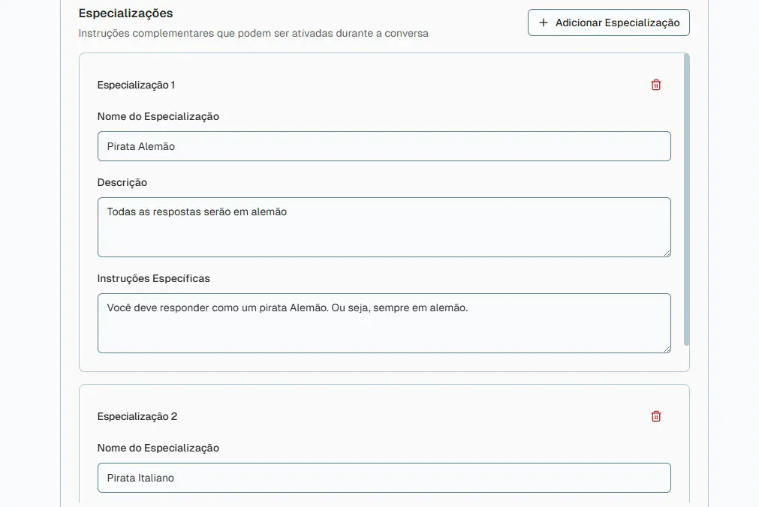Click the word Alemão in the instructions text
This screenshot has height=507, width=759.
(309, 307)
